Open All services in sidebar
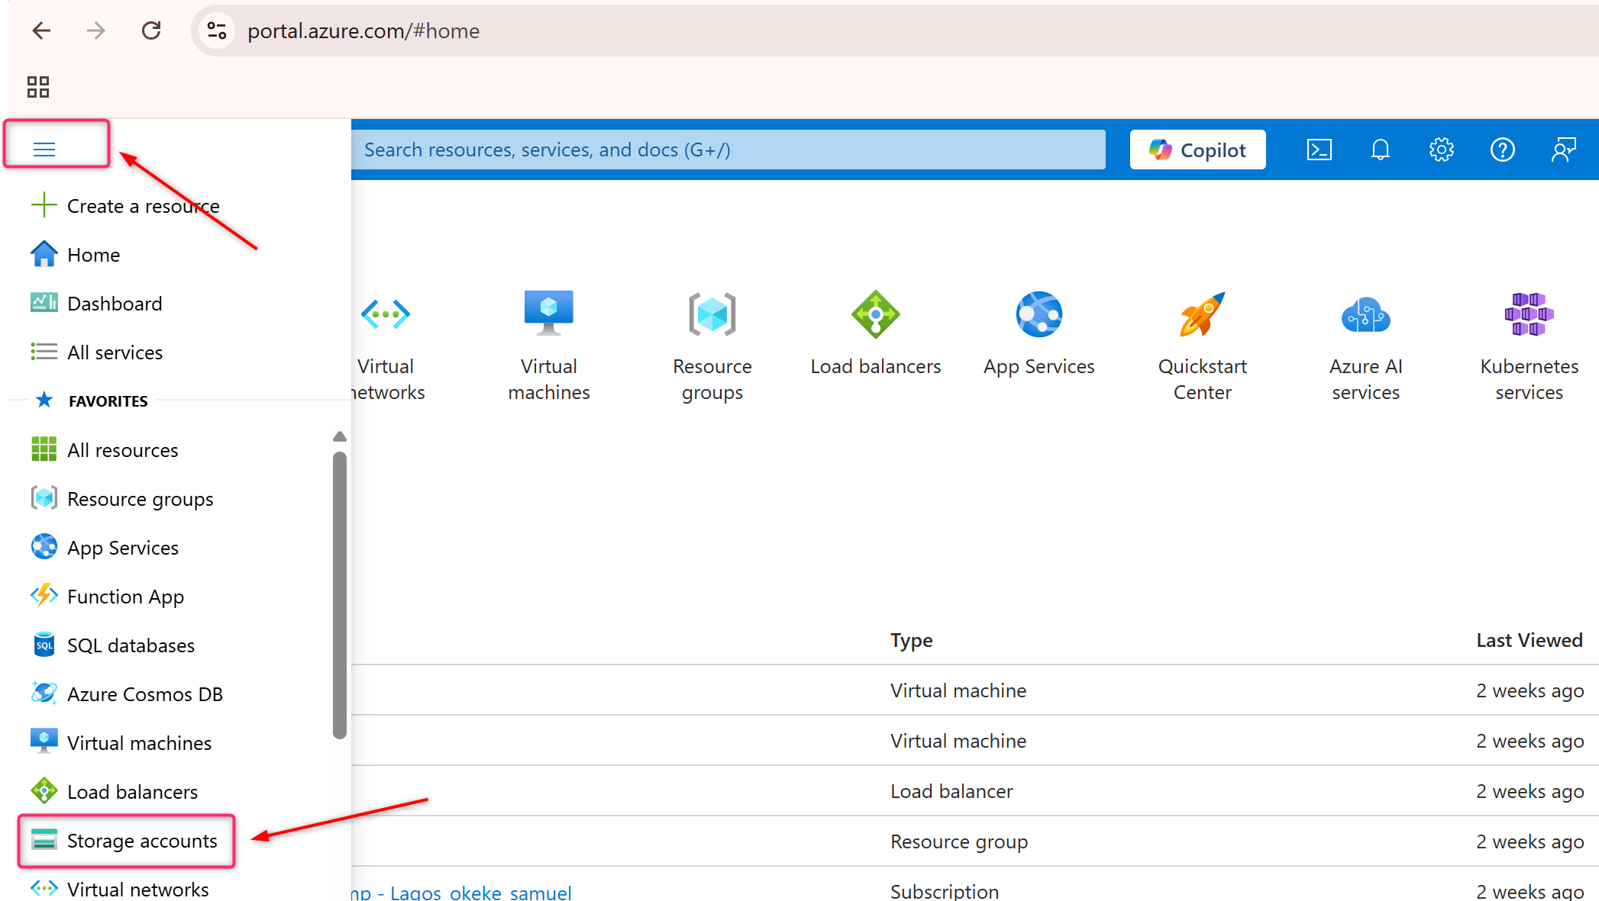 click(96, 352)
